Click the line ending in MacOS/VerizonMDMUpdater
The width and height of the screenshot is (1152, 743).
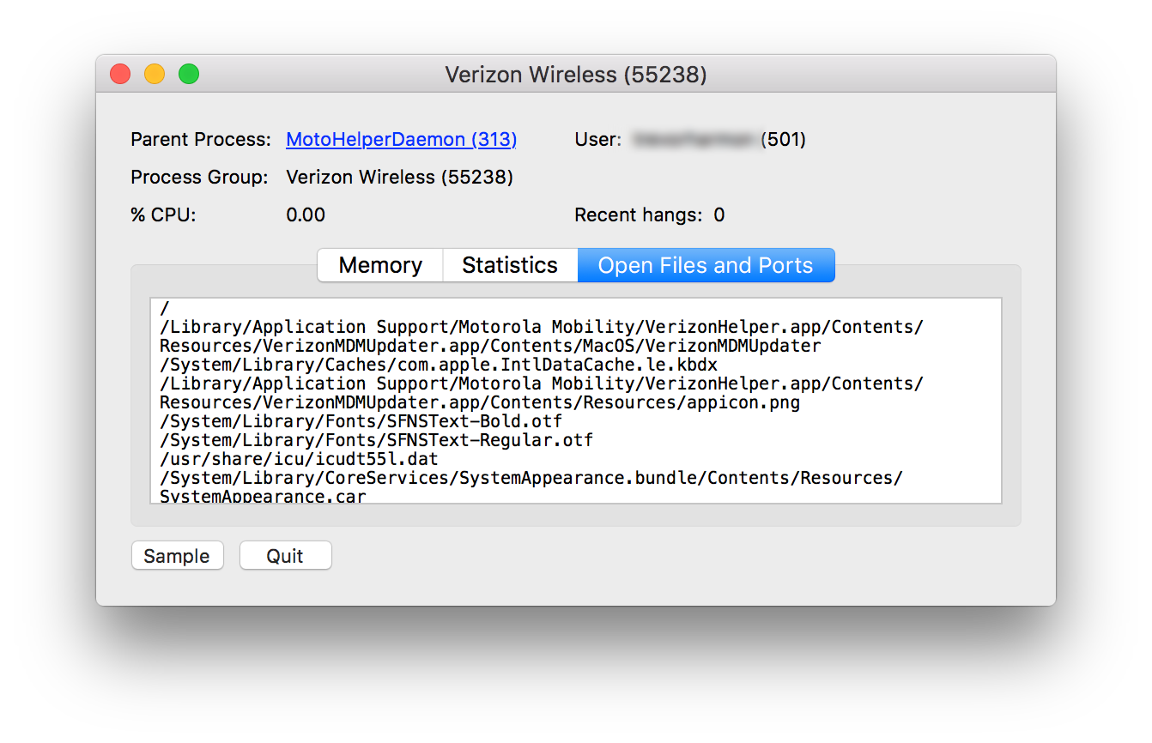pos(490,346)
